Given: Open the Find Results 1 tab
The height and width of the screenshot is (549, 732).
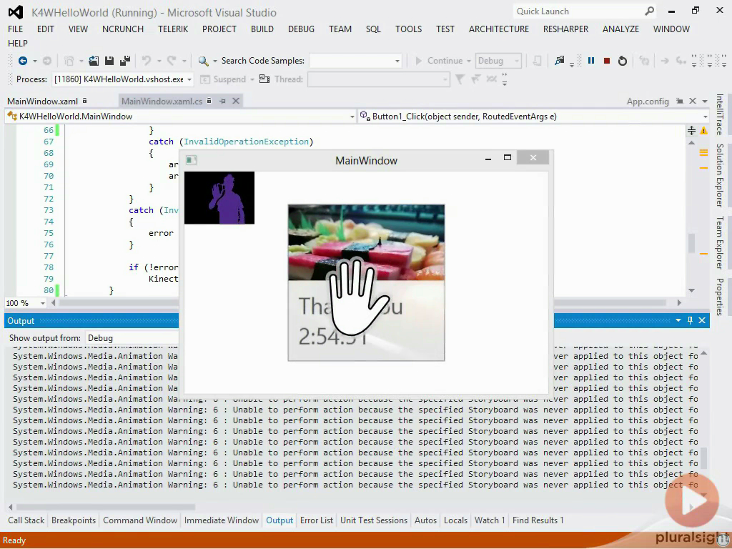Looking at the screenshot, I should tap(538, 520).
